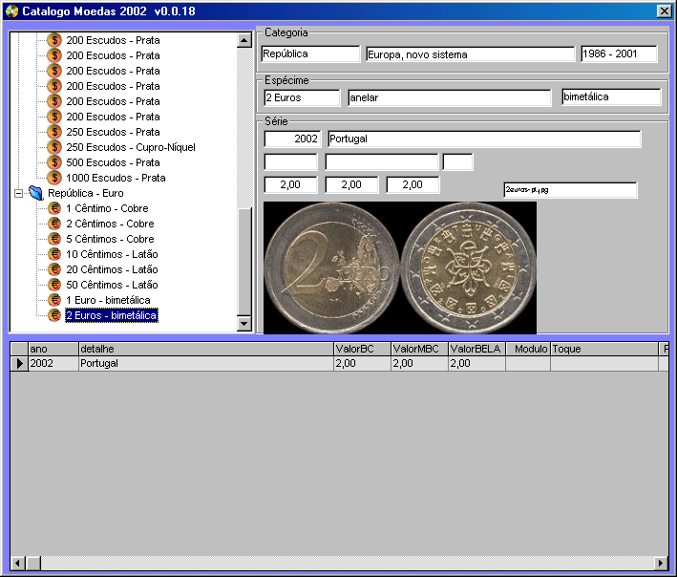Click the 2002 cell in the grid row
Image resolution: width=677 pixels, height=577 pixels.
[53, 364]
